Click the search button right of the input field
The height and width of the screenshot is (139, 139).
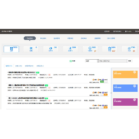129,61
